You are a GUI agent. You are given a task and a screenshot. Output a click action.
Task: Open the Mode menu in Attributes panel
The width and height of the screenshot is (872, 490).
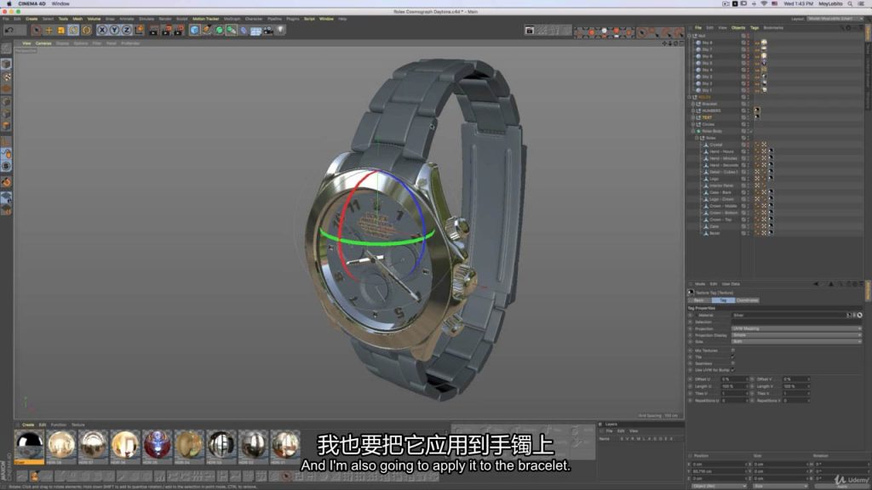coord(700,284)
